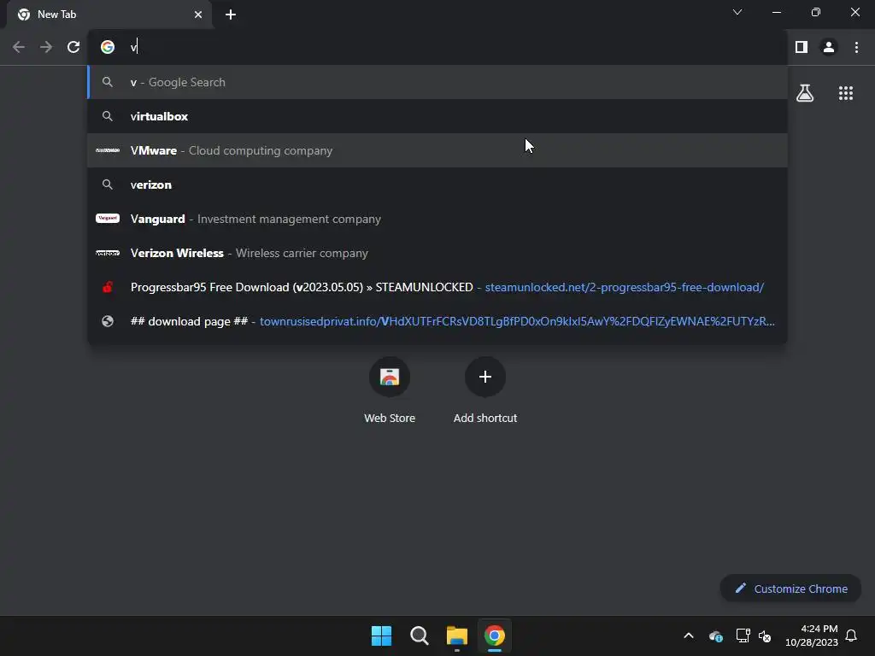Viewport: 875px width, 656px height.
Task: Click the magnifier icon beside virtualbox
Action: 108,116
